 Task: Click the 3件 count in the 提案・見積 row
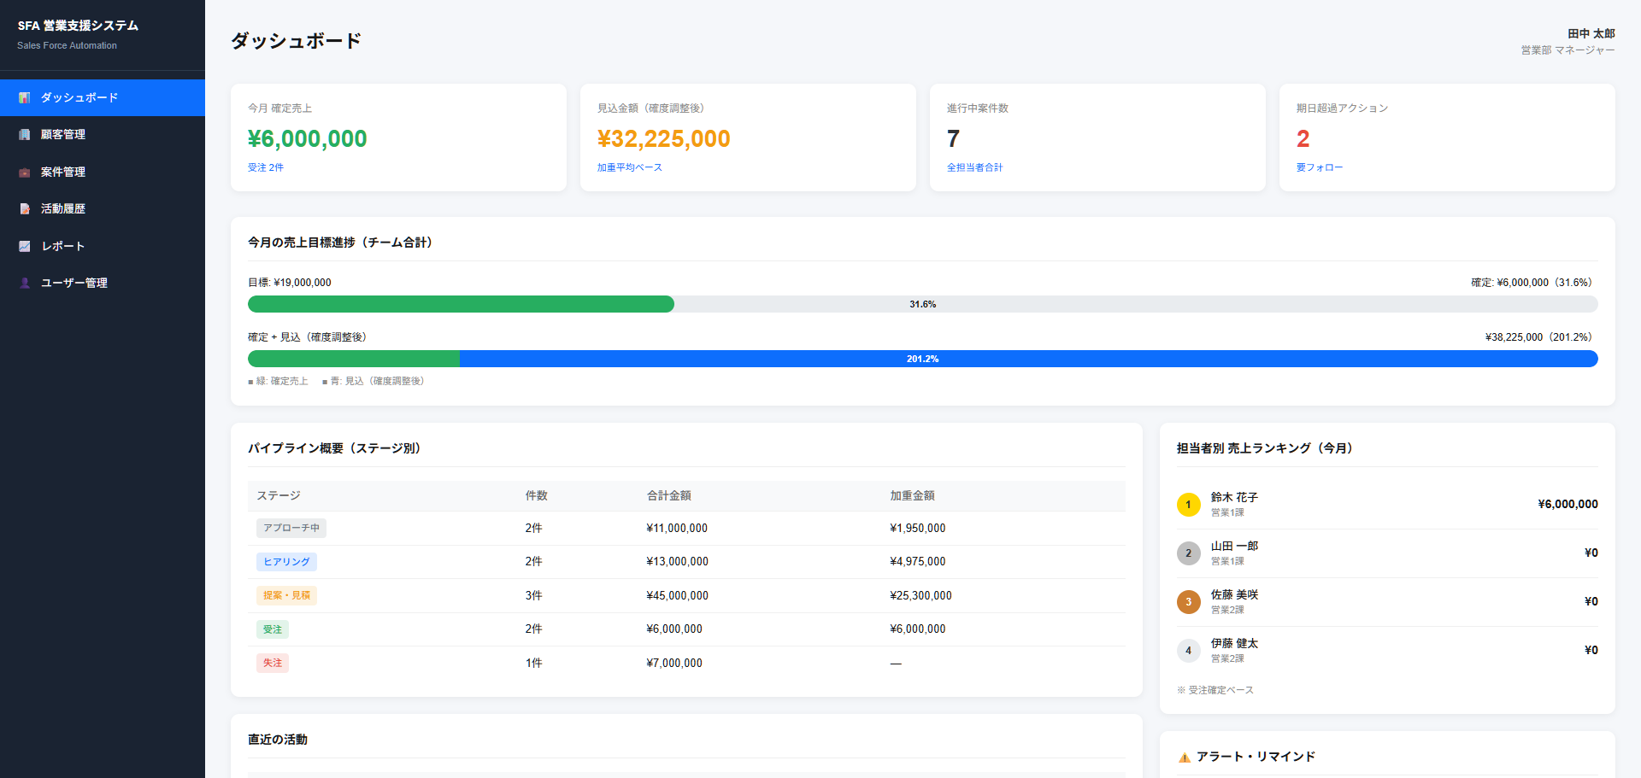click(x=534, y=596)
